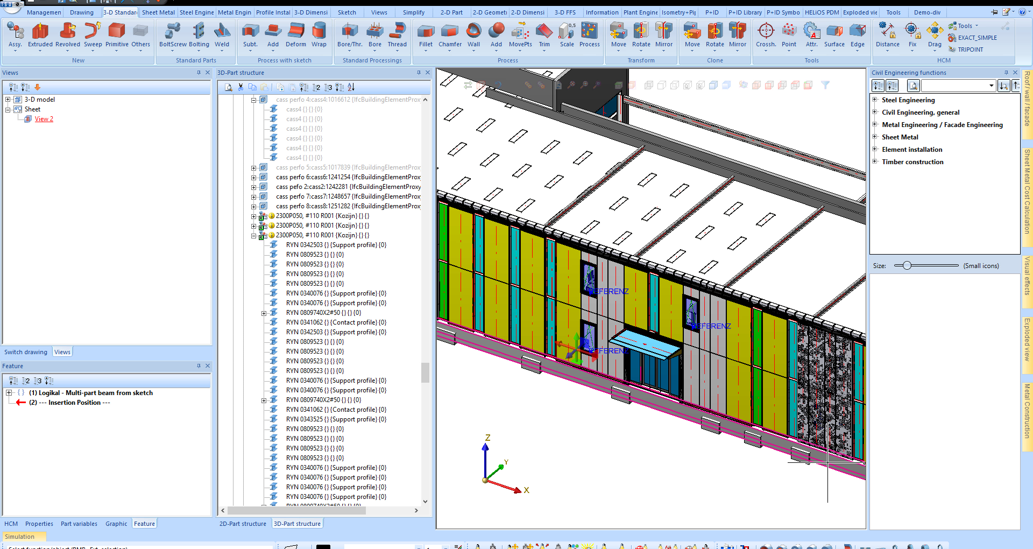Open the Civil Engineering search dropdown
Image resolution: width=1033 pixels, height=549 pixels.
tap(991, 86)
